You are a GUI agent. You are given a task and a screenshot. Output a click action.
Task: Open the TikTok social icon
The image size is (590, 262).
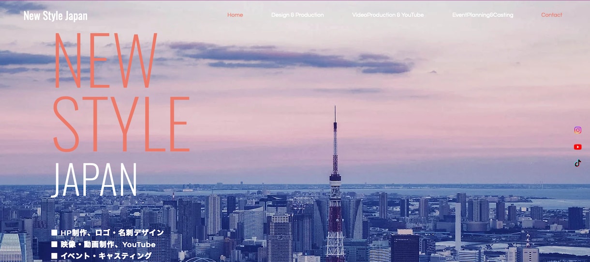pos(577,163)
